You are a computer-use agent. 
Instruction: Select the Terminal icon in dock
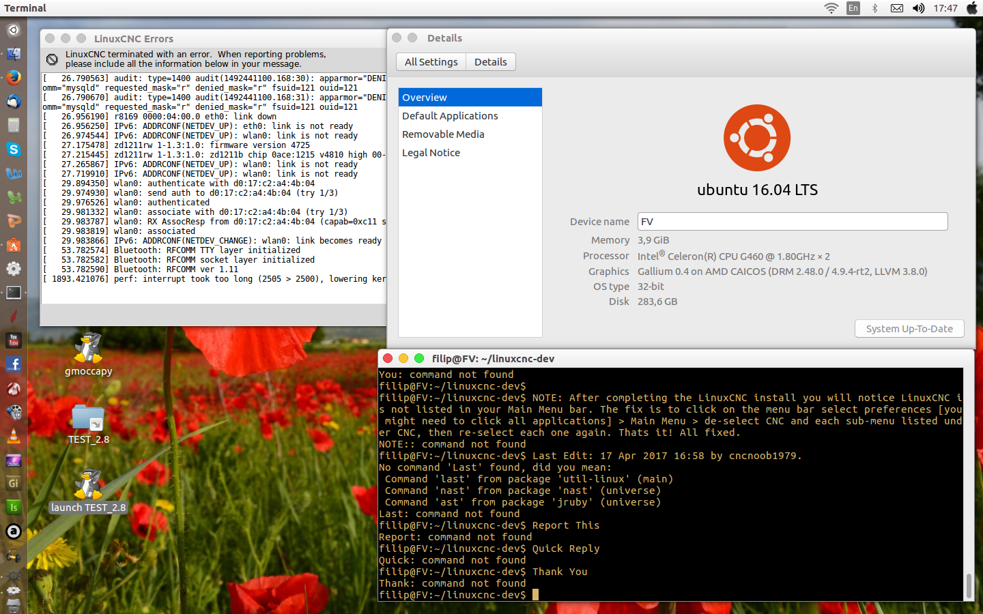[x=14, y=293]
